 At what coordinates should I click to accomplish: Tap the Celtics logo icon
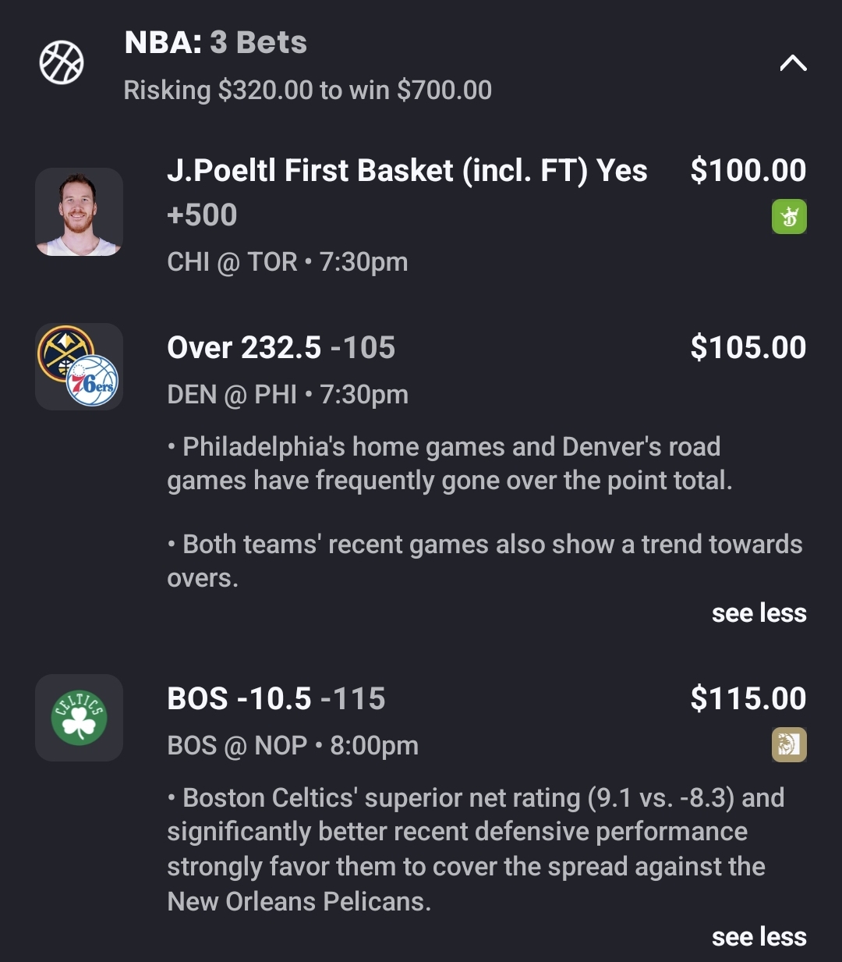[79, 718]
